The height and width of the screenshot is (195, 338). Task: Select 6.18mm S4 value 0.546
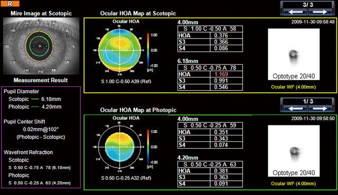tap(221, 87)
